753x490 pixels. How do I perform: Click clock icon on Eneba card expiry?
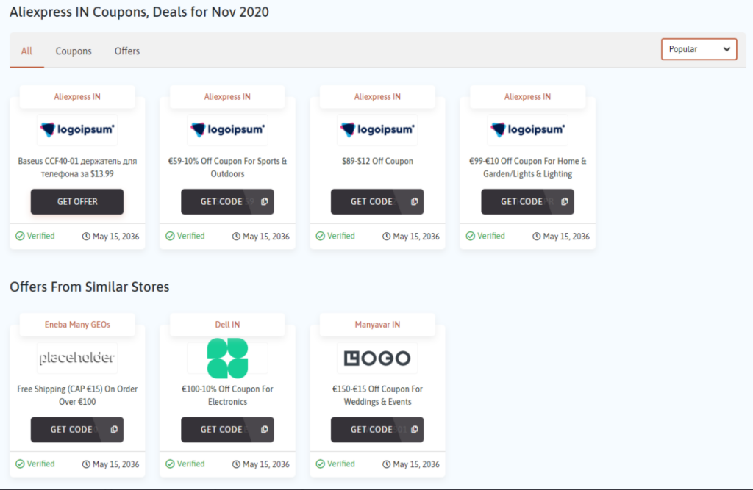(86, 464)
